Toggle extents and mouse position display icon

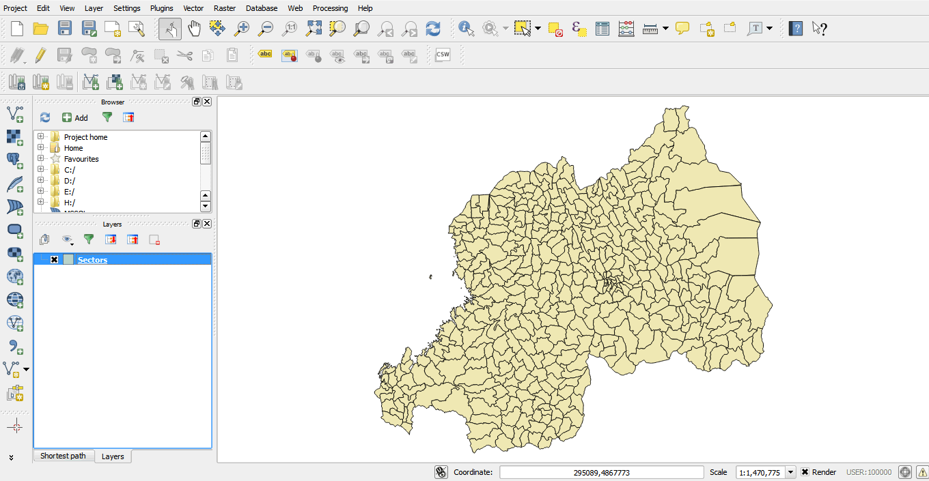(x=441, y=472)
